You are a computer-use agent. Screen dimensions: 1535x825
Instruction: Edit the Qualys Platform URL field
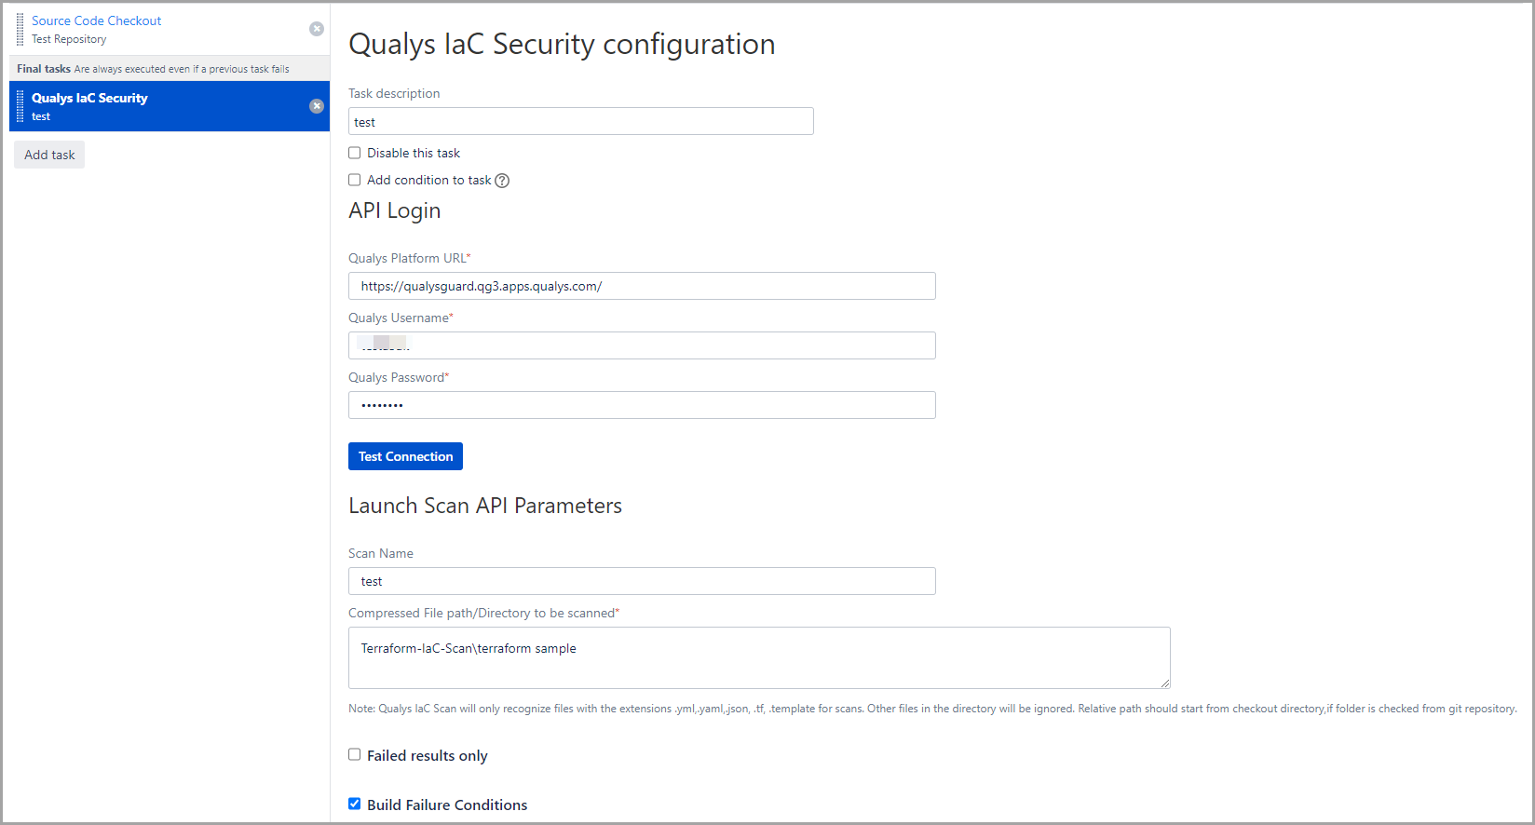642,286
